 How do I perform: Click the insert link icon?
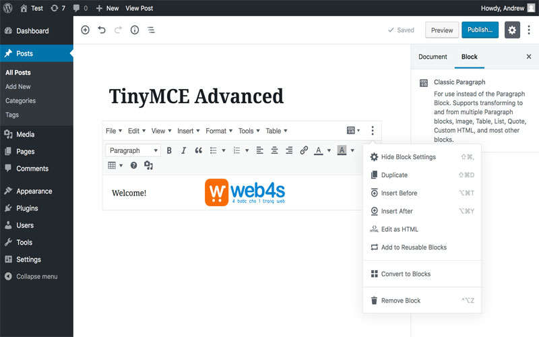(x=304, y=150)
